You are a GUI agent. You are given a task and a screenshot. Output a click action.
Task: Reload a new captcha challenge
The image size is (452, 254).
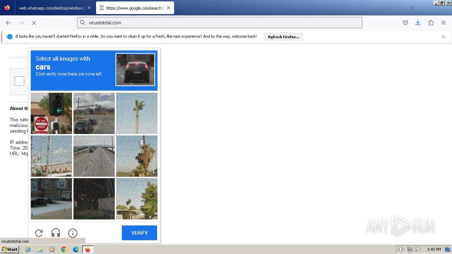pyautogui.click(x=39, y=233)
